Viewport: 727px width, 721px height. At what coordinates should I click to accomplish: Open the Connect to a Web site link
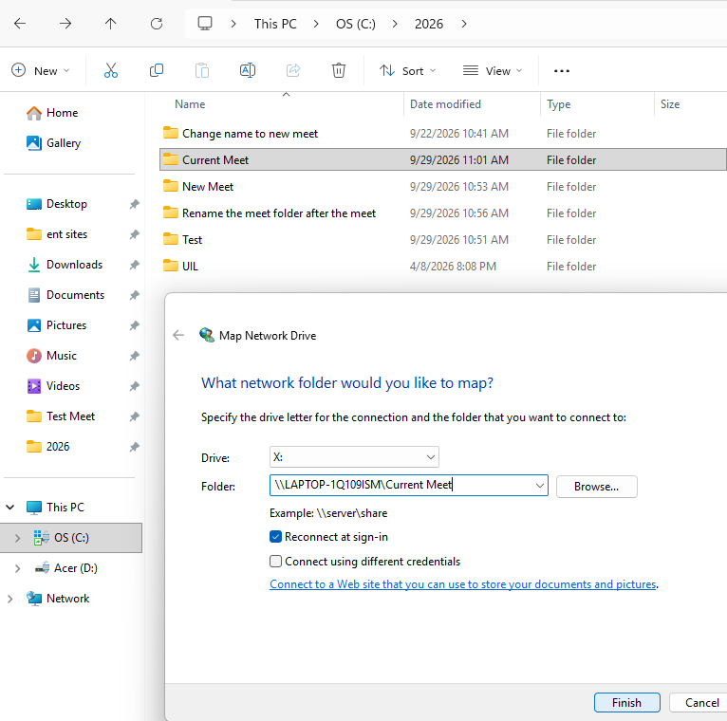click(463, 584)
